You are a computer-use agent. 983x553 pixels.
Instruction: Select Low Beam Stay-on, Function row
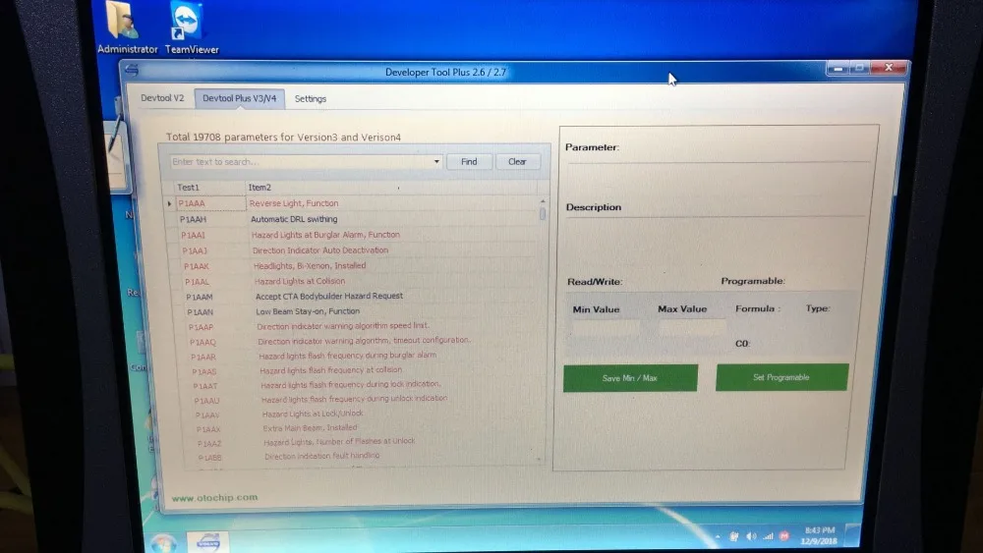click(x=361, y=311)
